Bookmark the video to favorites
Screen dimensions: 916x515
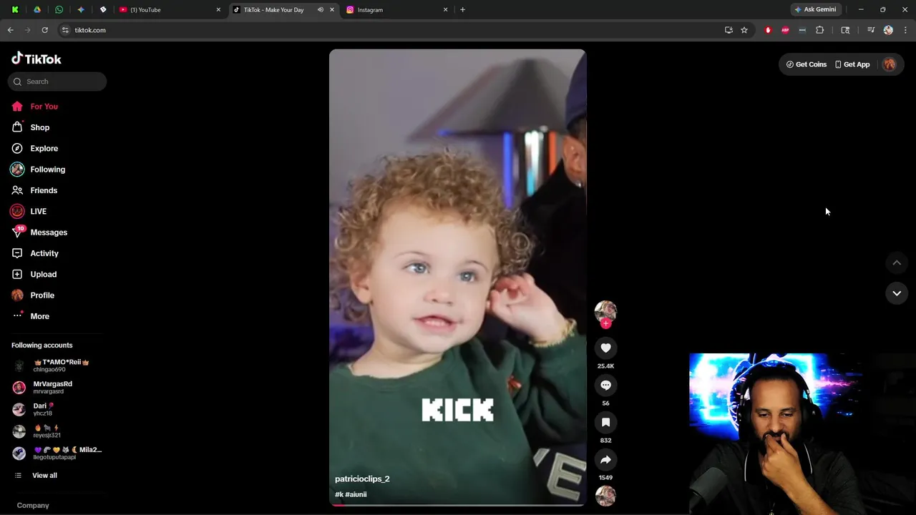tap(605, 422)
